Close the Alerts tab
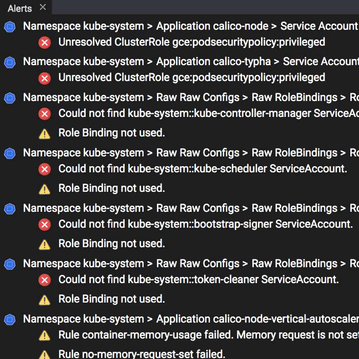The width and height of the screenshot is (359, 359). (x=43, y=7)
